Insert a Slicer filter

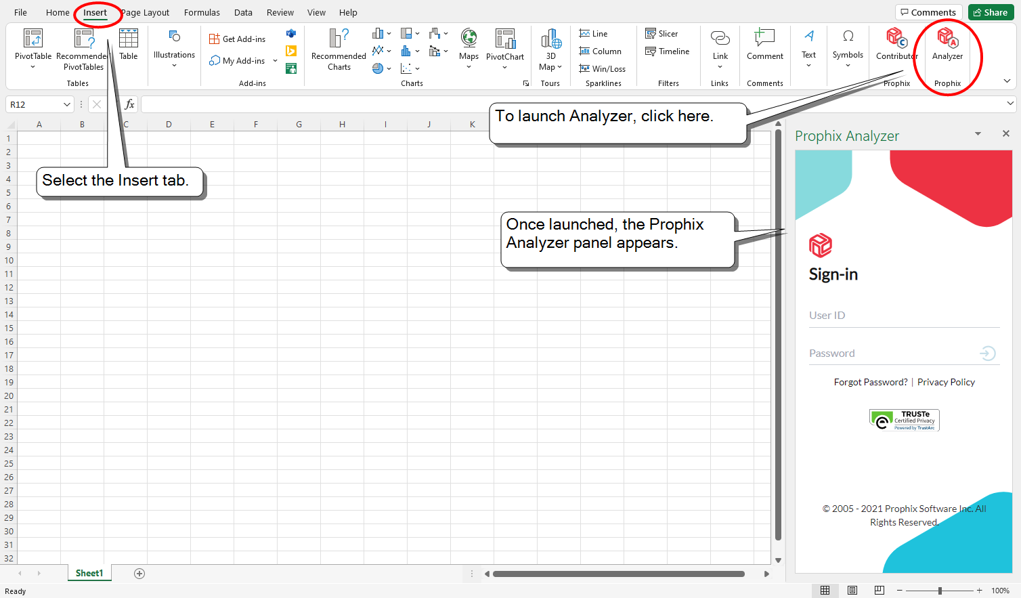pos(661,33)
